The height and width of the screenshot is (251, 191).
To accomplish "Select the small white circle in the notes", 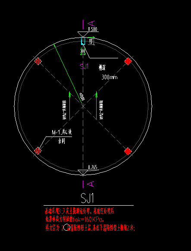I will (x=66, y=228).
